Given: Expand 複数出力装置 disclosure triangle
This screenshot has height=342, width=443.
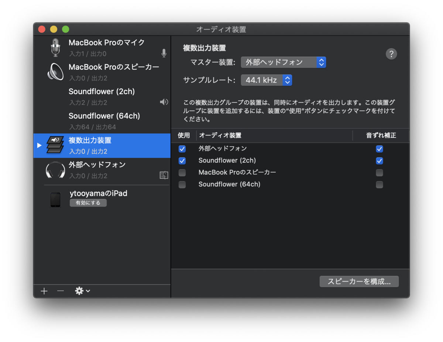Looking at the screenshot, I should tap(40, 145).
